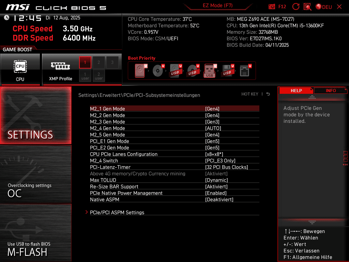Viewport: 349px width, 262px height.
Task: Open the OC overclocking settings section
Action: point(35,174)
